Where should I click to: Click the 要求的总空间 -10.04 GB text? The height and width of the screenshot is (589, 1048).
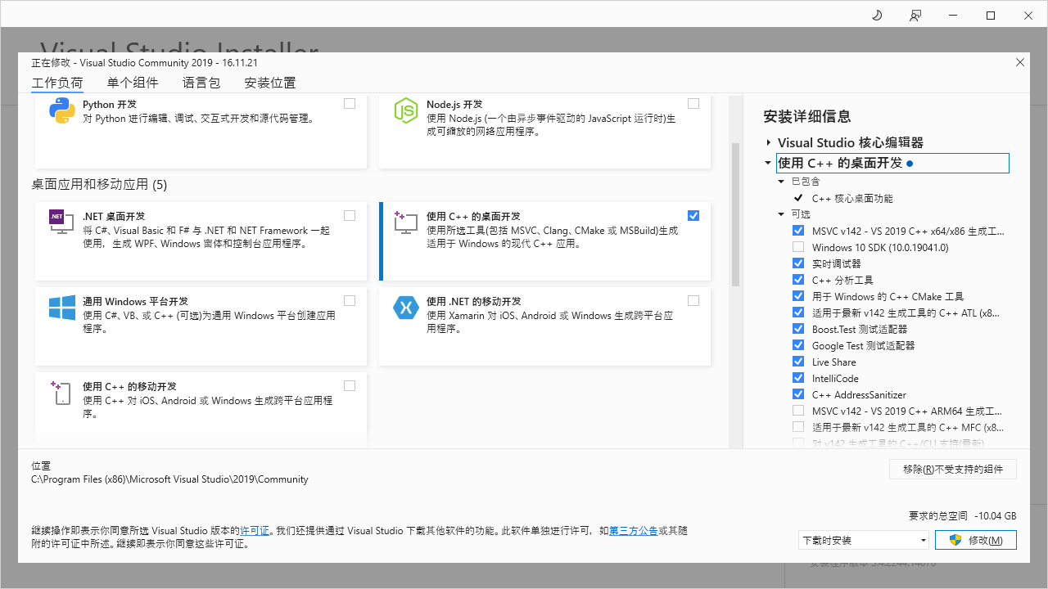pyautogui.click(x=963, y=516)
